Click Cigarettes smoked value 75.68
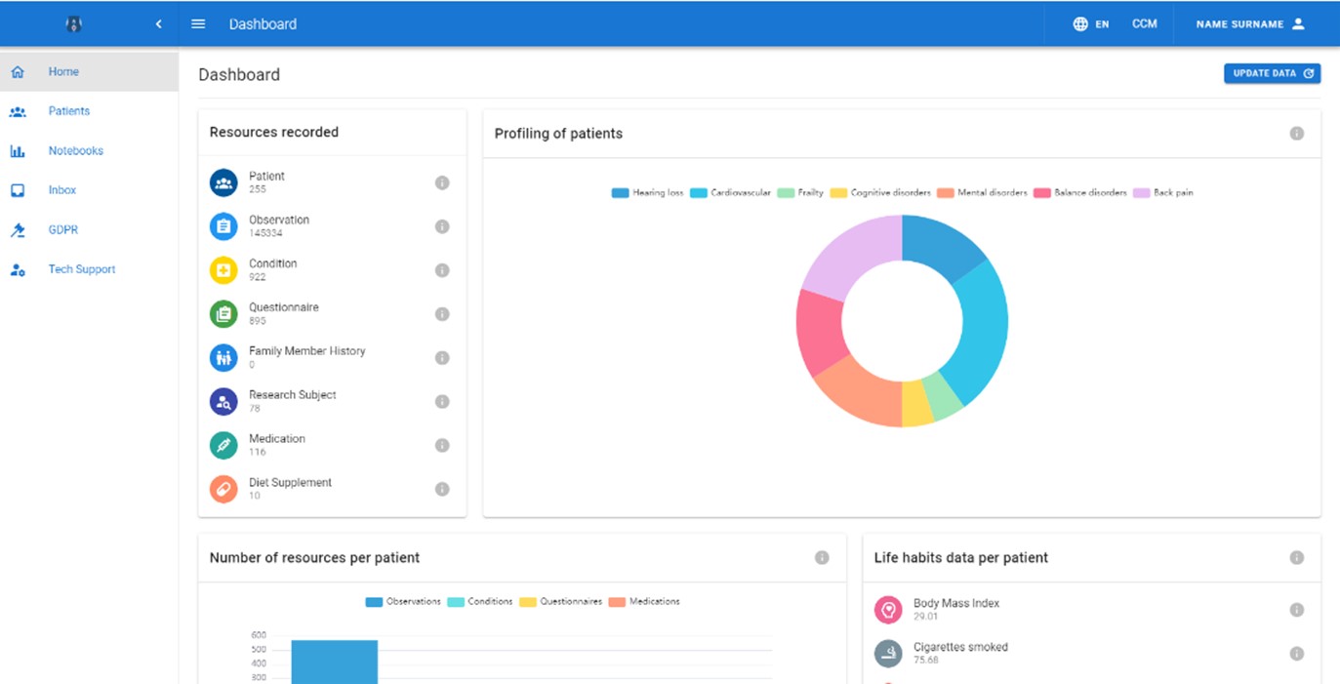The image size is (1340, 684). pos(926,661)
